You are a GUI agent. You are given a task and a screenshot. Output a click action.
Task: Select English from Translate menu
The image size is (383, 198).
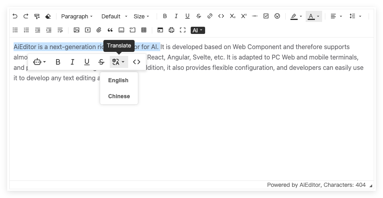pos(119,80)
